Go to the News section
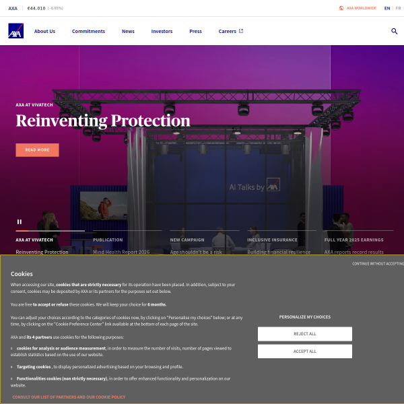Screen dimensions: 404x404 (x=128, y=31)
